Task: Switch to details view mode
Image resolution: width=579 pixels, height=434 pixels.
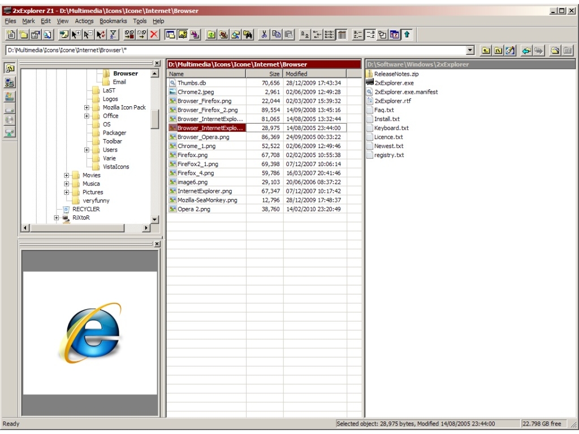Action: (342, 34)
